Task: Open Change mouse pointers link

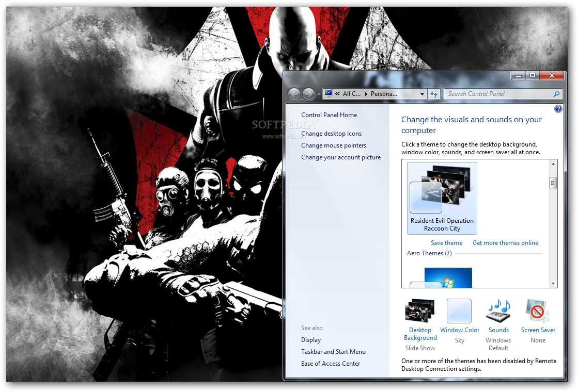Action: tap(334, 145)
